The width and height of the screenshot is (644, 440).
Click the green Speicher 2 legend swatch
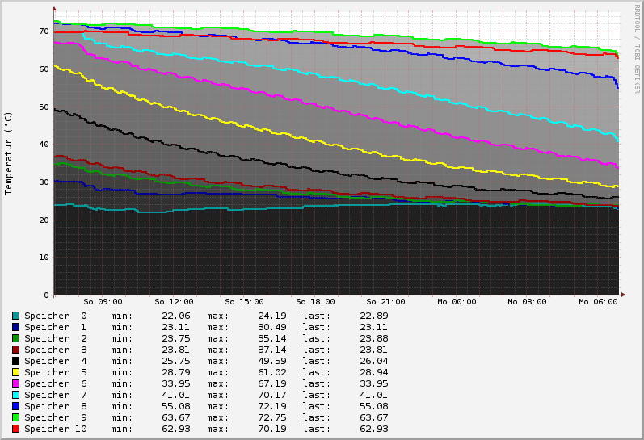coord(15,338)
